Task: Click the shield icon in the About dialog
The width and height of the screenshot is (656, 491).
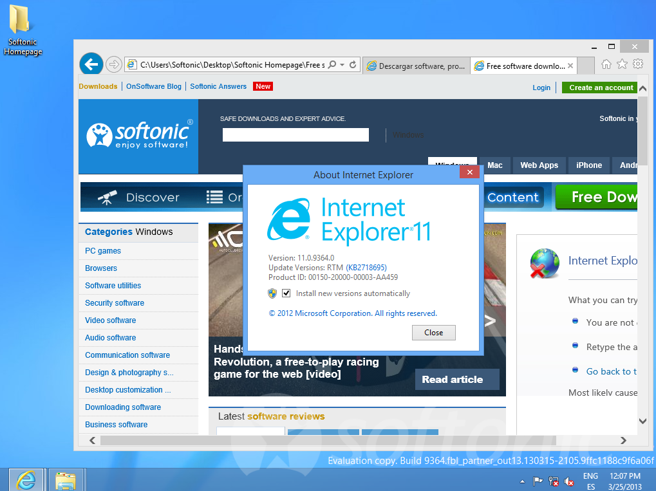Action: click(x=273, y=293)
